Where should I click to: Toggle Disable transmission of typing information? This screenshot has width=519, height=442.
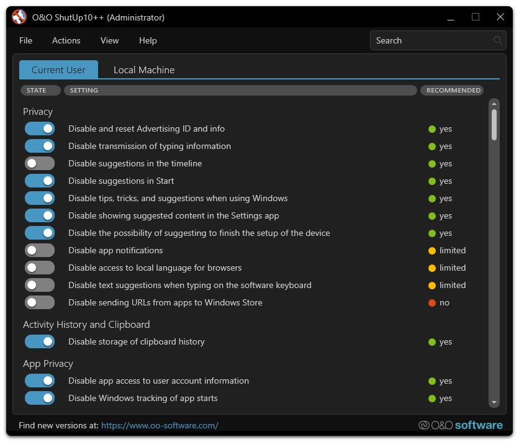tap(40, 146)
